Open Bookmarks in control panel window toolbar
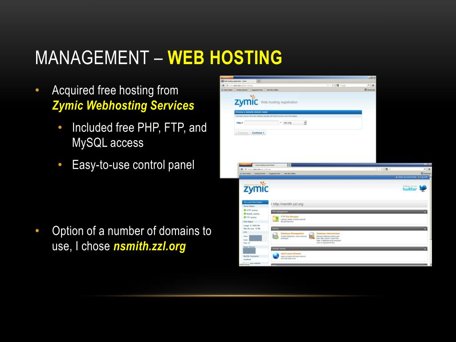 (x=426, y=173)
